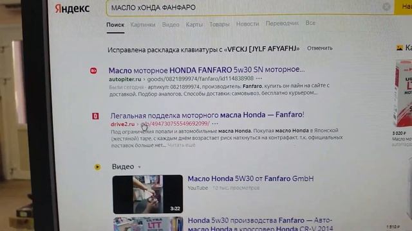
Task: Switch to the Новости tab
Action: click(247, 24)
